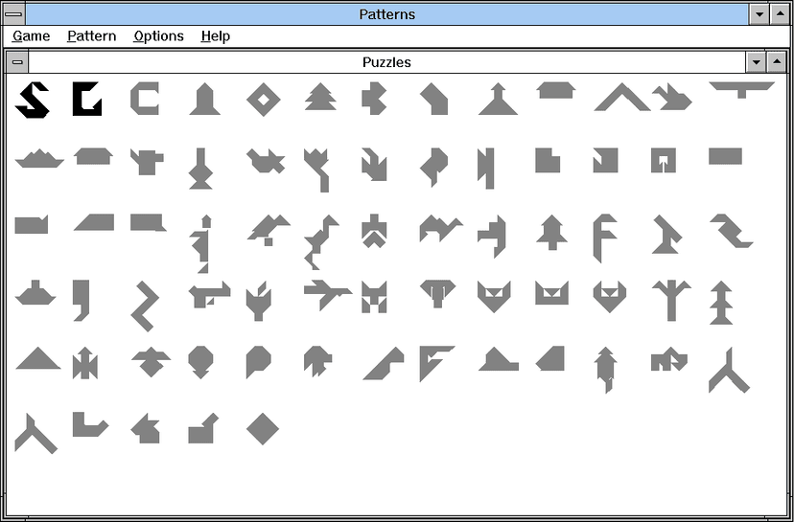The height and width of the screenshot is (522, 794).
Task: Pick the boat pattern with jagged top
Action: [x=39, y=158]
